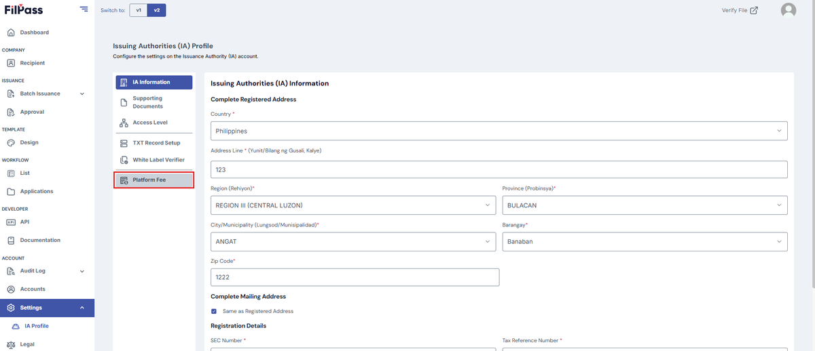Screen dimensions: 815x351
Task: Open the workflow List page
Action: click(25, 173)
